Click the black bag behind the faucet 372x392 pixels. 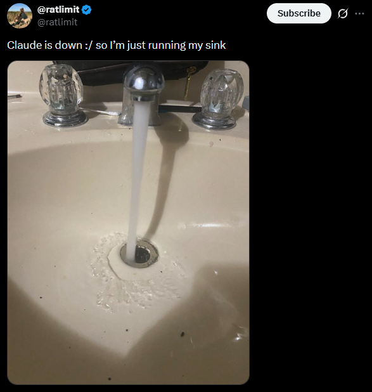130,72
